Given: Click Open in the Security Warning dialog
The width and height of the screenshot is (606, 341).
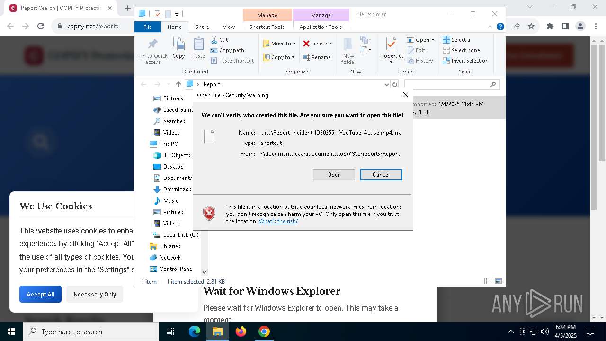Looking at the screenshot, I should tap(334, 175).
